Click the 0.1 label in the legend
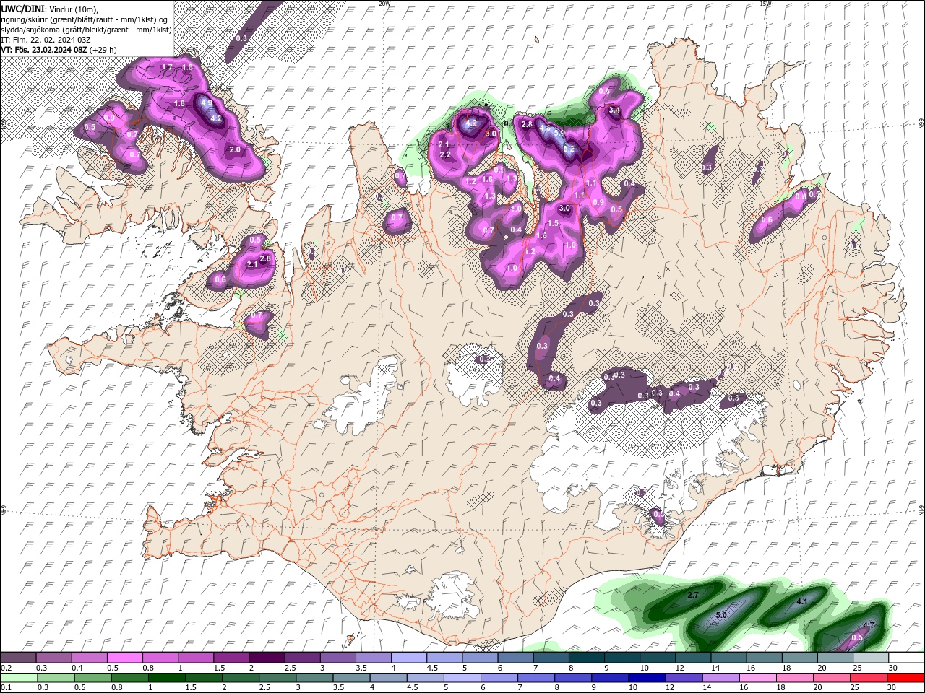The image size is (925, 693). coord(7,687)
